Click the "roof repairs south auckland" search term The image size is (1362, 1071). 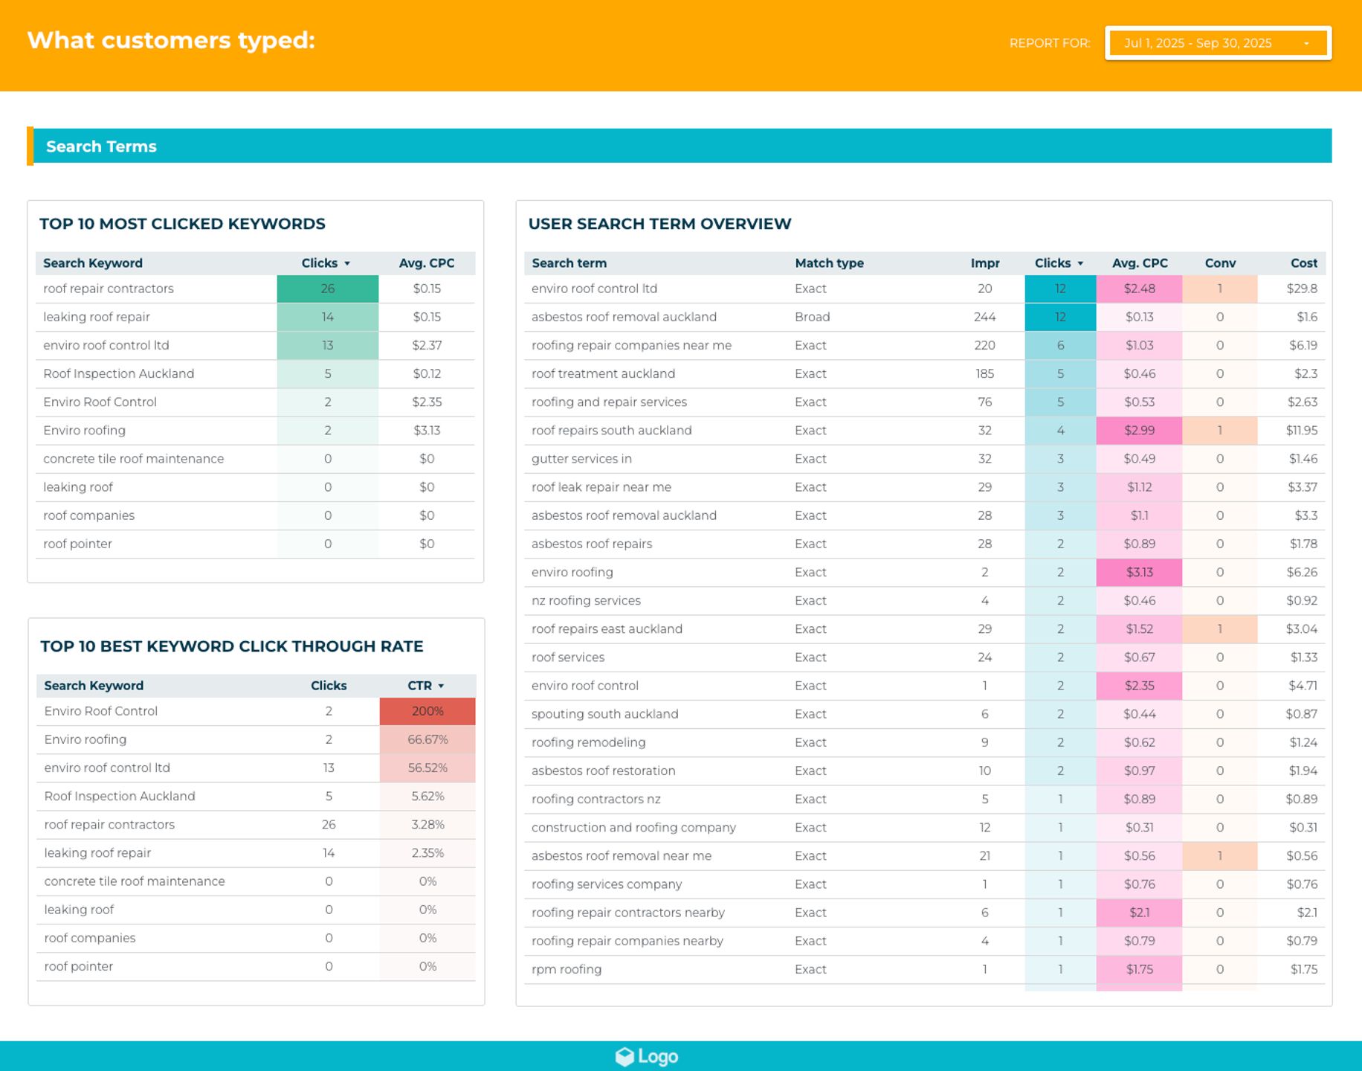[x=611, y=431]
